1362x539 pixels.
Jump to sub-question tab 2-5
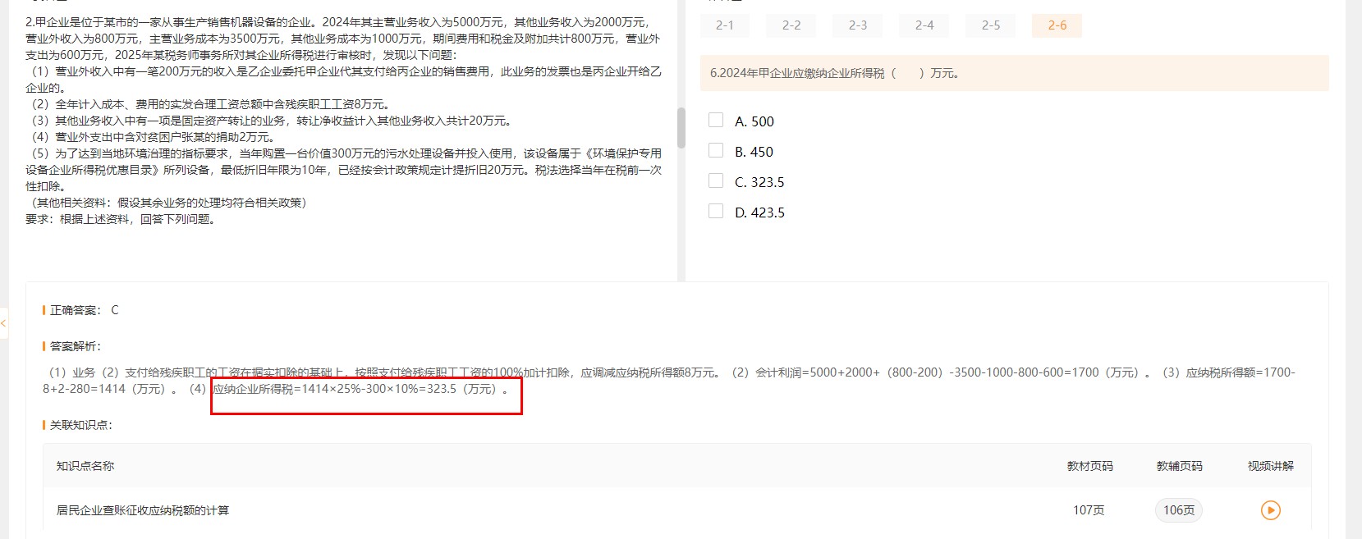click(x=991, y=25)
